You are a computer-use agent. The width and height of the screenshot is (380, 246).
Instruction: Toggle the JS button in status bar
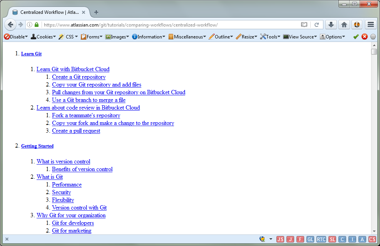(x=280, y=239)
